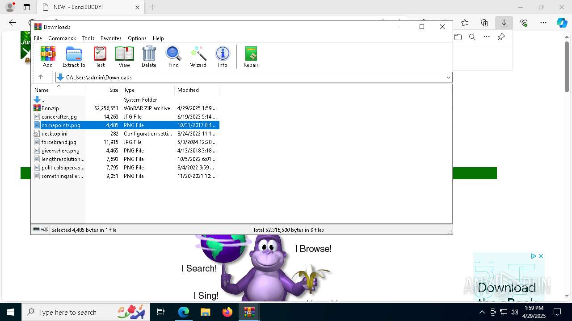Close the BonziBUDDY browser tab
Viewport: 572px width, 321px height.
138,7
